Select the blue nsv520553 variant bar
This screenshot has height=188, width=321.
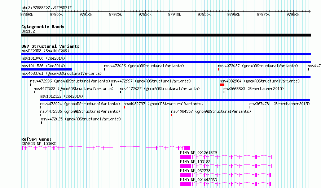click(166, 54)
